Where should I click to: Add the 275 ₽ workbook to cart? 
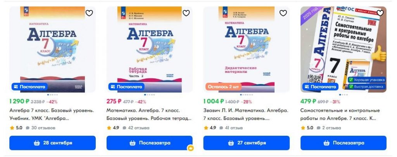149,143
